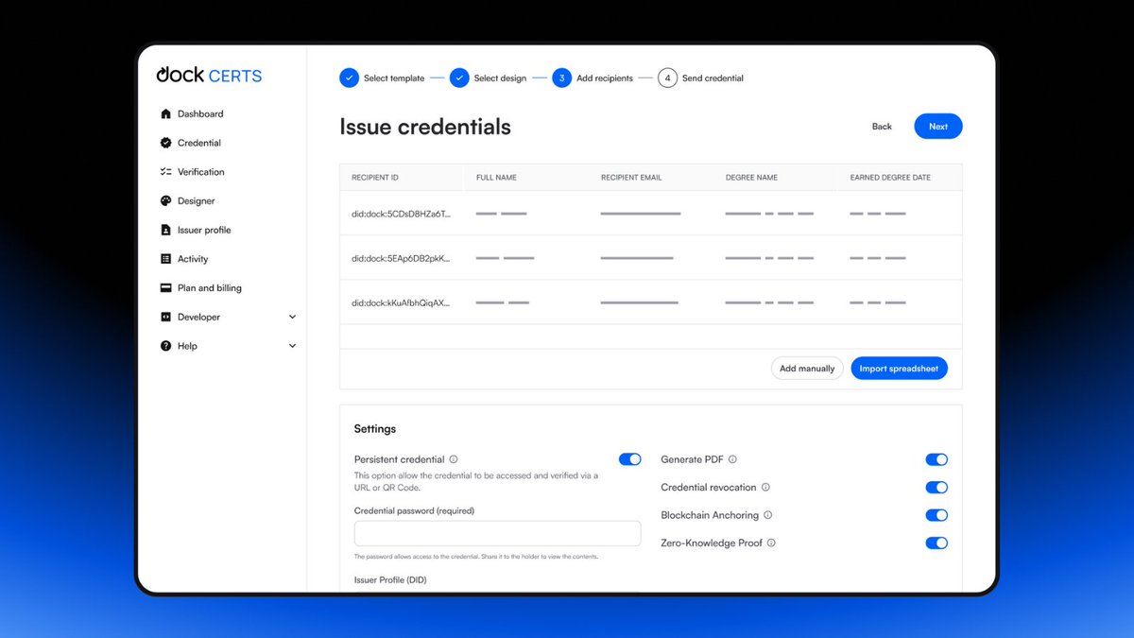The width and height of the screenshot is (1134, 638).
Task: Click the info icon beside Generate PDF
Action: click(733, 459)
